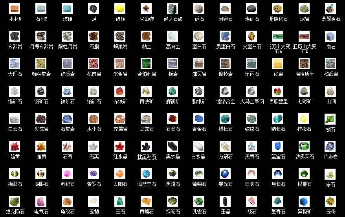345x217 pixels.
Task: Select the 石材B stone icon
Action: tap(41, 9)
